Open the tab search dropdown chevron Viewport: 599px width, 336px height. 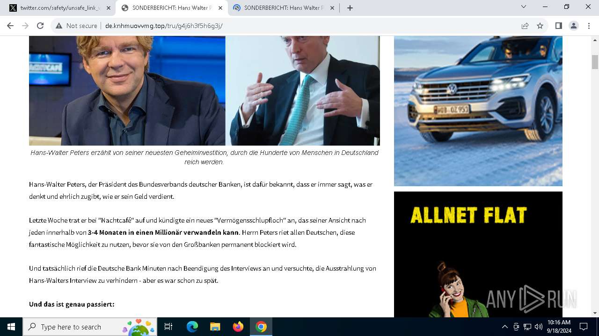(524, 7)
